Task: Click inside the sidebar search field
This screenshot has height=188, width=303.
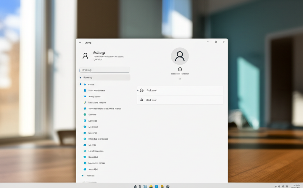Action: click(105, 70)
